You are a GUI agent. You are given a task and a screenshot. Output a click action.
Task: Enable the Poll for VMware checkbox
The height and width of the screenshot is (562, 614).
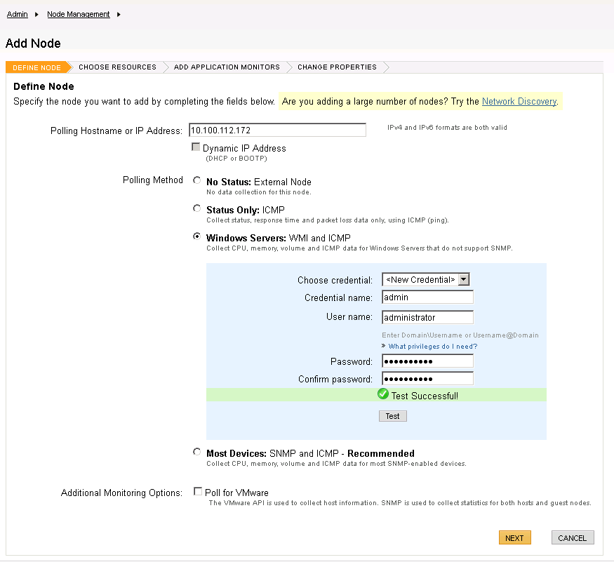click(x=197, y=492)
